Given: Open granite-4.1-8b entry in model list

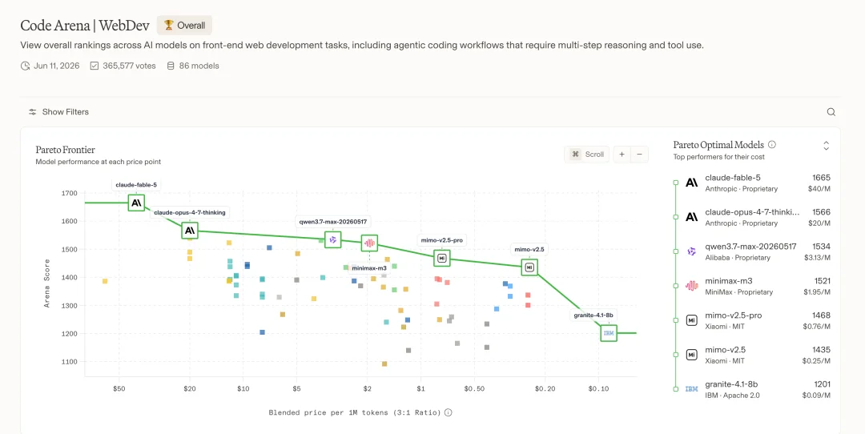Looking at the screenshot, I should pos(752,389).
